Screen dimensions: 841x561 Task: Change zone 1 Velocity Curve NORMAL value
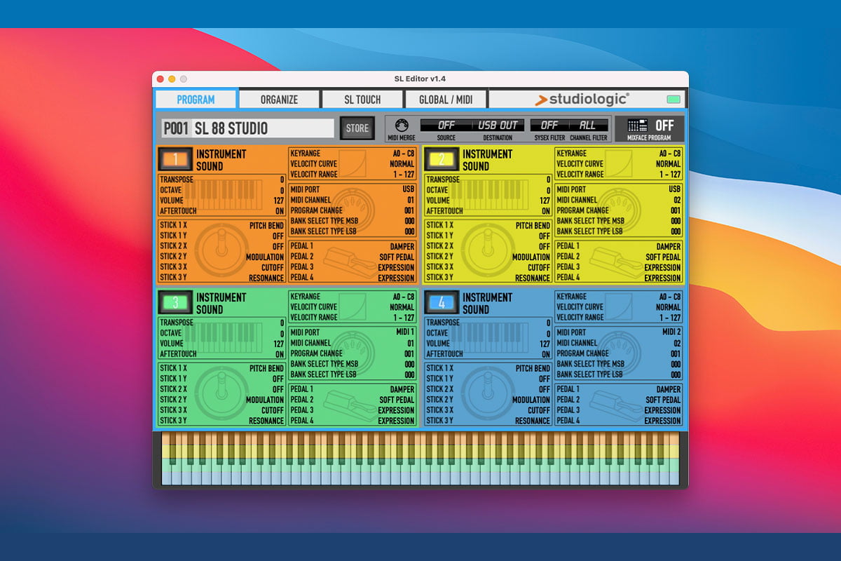pos(402,163)
